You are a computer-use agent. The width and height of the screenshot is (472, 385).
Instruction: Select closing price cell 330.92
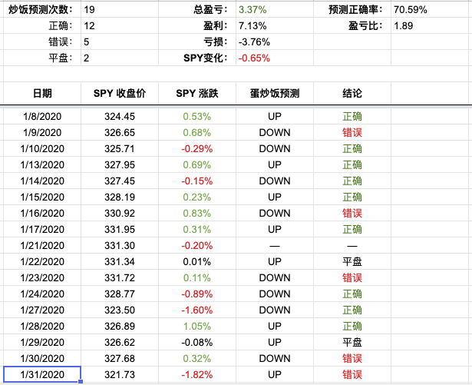coord(119,213)
